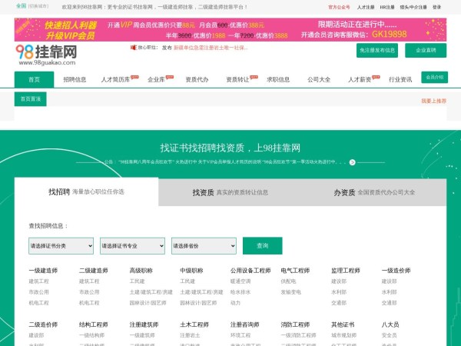Viewport: 461px width, 346px height.
Task: Expand the 请选择证书分类 dropdown
Action: point(61,245)
